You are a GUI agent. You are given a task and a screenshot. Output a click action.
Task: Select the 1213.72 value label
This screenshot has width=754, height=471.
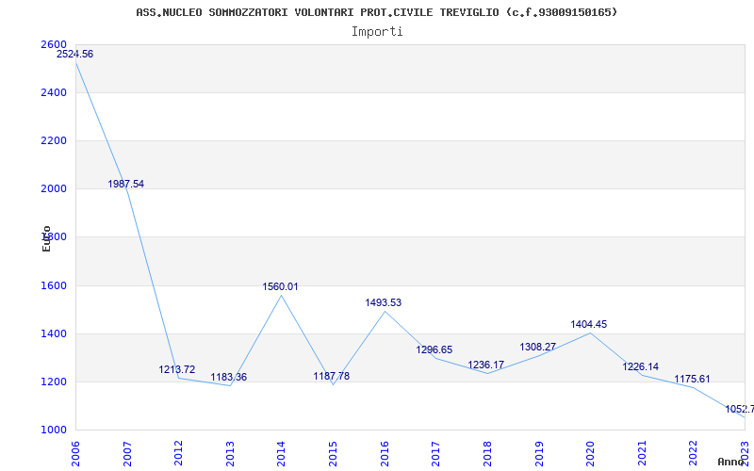pos(177,370)
